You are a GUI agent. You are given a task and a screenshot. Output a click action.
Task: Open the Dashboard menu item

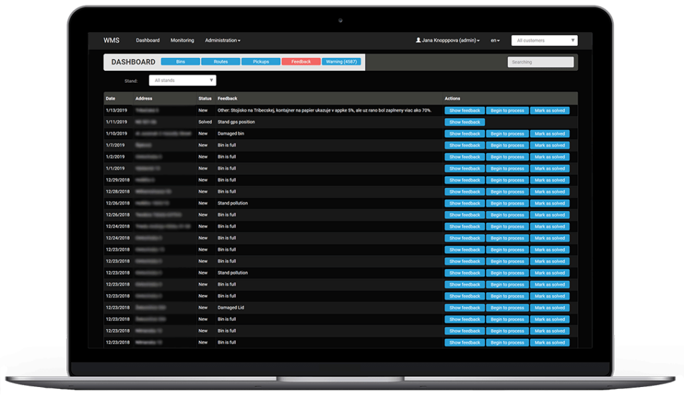tap(148, 40)
